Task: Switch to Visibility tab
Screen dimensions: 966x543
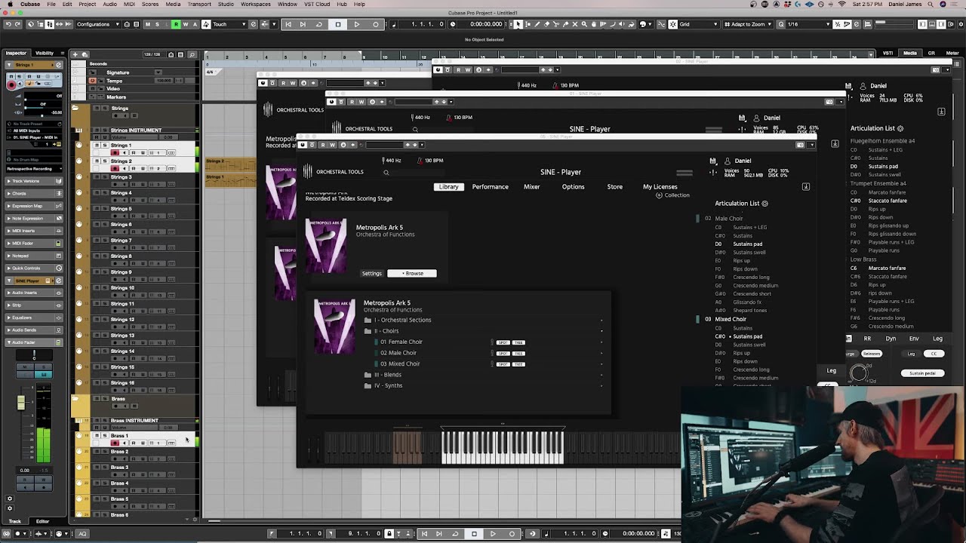Action: pyautogui.click(x=45, y=53)
